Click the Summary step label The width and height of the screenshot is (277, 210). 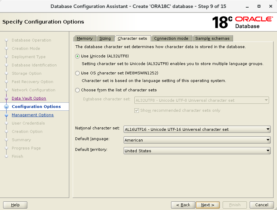tap(21, 140)
